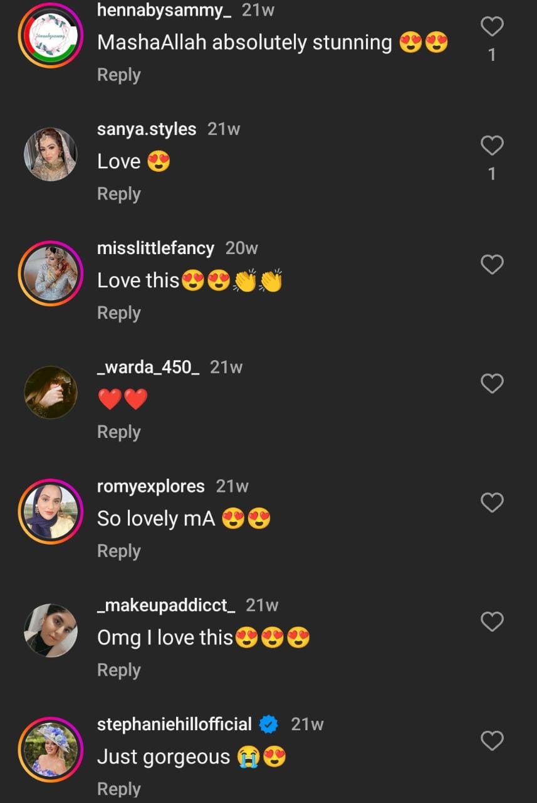Like _makeupaddicct_'s comment
Viewport: 537px width, 803px height.
pos(492,622)
